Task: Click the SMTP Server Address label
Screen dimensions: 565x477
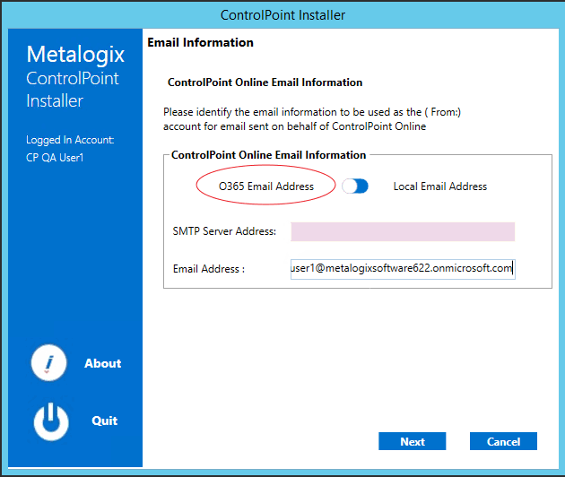Action: tap(224, 232)
